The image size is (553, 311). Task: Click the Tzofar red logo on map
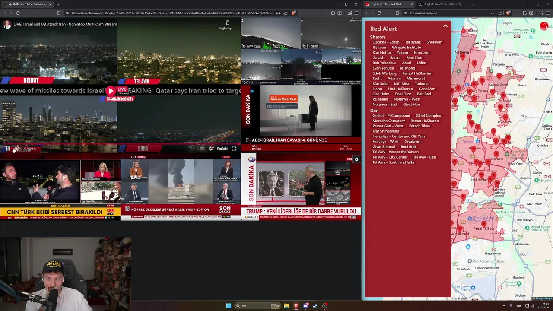point(544,26)
